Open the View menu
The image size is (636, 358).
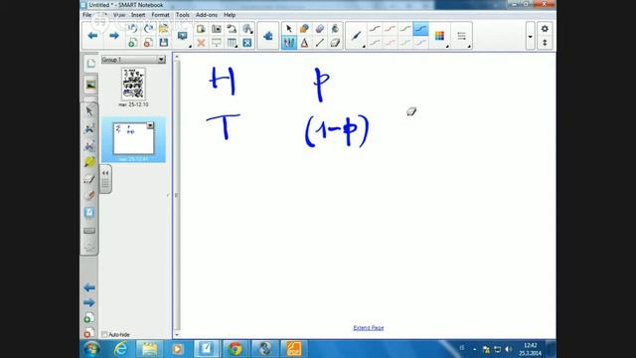point(119,15)
